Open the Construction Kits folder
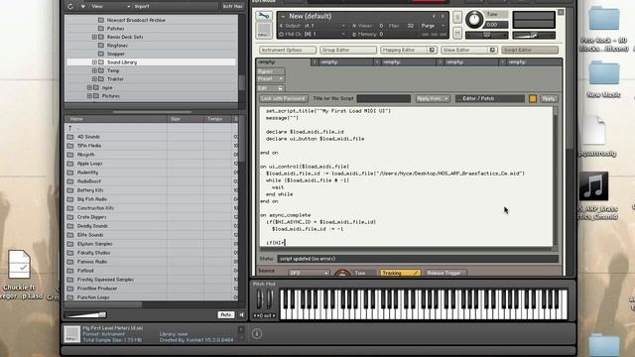The image size is (635, 357). point(95,208)
